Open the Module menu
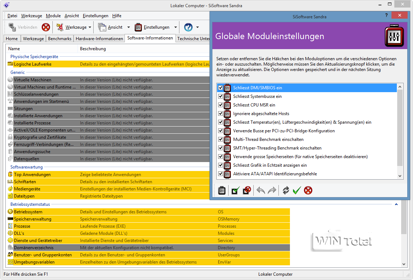Image resolution: width=413 pixels, height=280 pixels. [x=53, y=16]
